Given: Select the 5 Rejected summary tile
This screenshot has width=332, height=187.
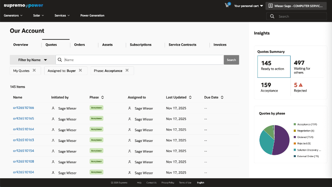Looking at the screenshot, I should pos(307,87).
